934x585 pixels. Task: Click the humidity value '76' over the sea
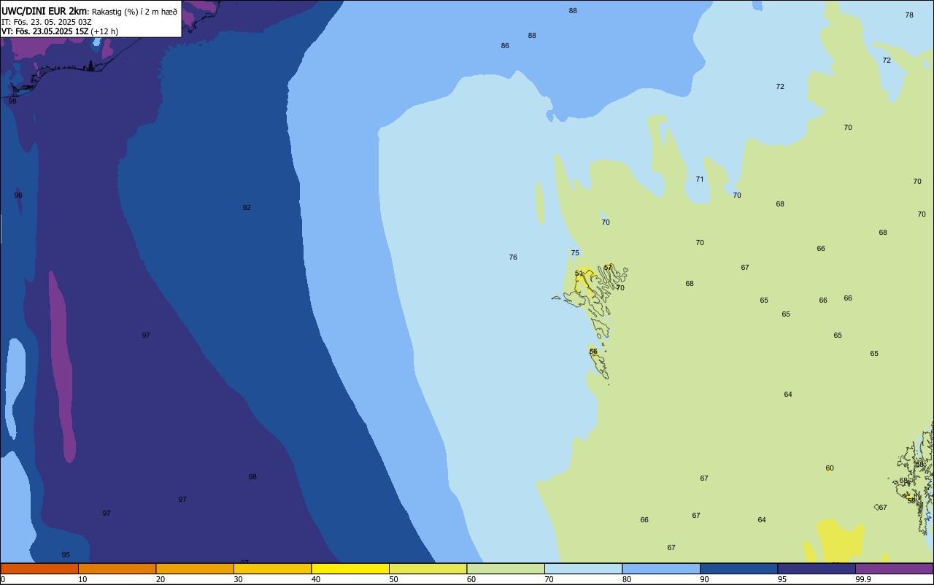click(513, 257)
